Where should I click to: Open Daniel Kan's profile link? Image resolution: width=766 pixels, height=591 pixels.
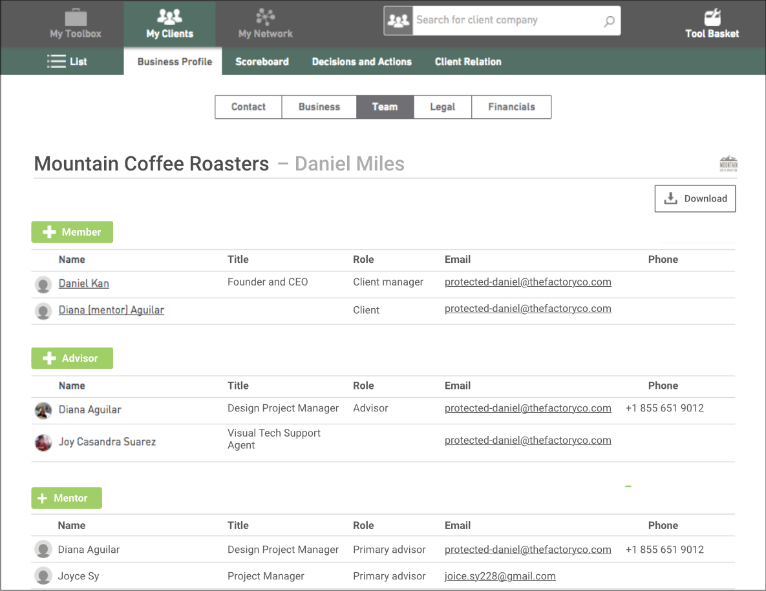(x=83, y=284)
